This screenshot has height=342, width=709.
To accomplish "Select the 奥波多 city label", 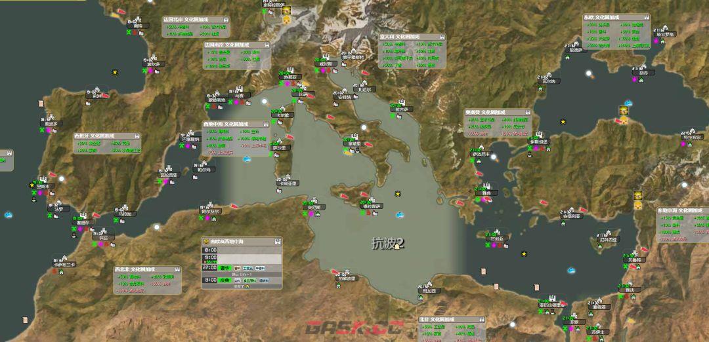I will [x=51, y=124].
